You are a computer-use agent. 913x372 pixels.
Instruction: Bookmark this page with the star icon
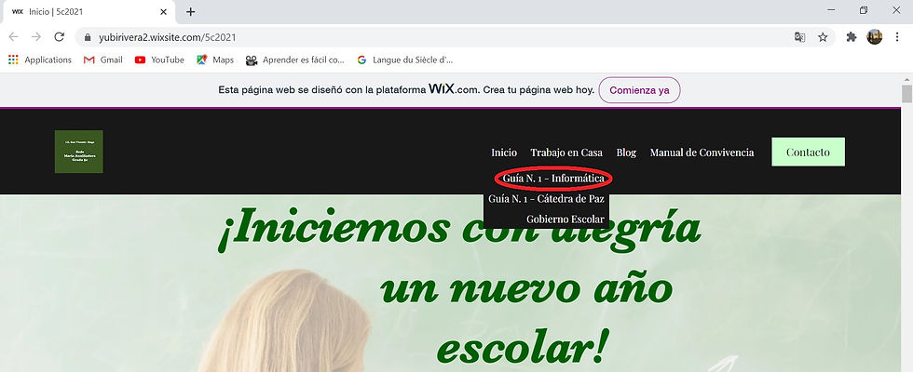click(x=823, y=37)
